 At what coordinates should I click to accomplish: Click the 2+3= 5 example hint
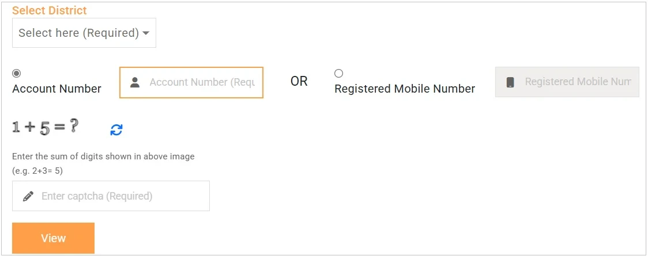[37, 171]
